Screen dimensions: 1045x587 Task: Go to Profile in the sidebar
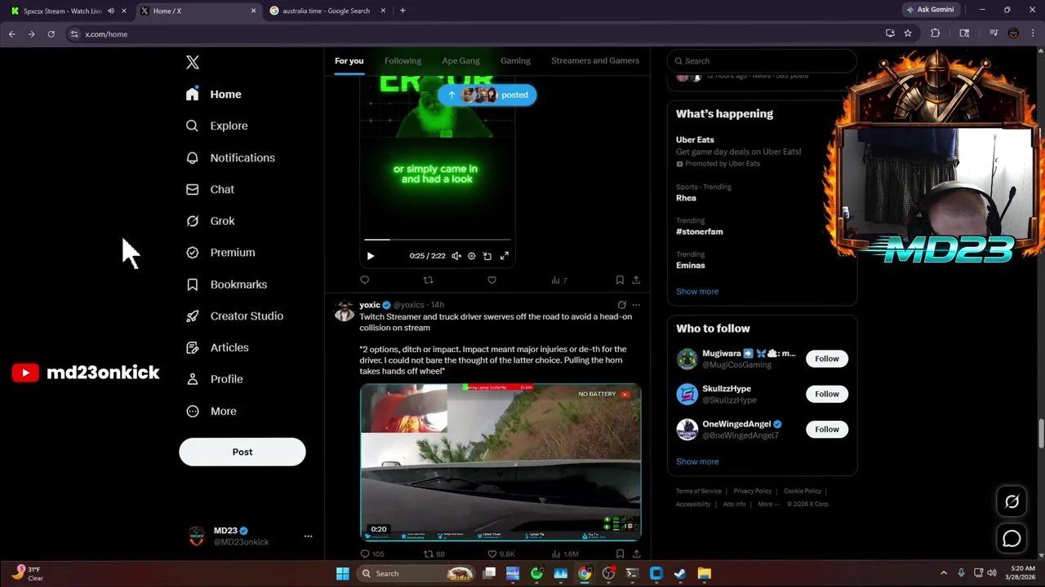(x=215, y=379)
